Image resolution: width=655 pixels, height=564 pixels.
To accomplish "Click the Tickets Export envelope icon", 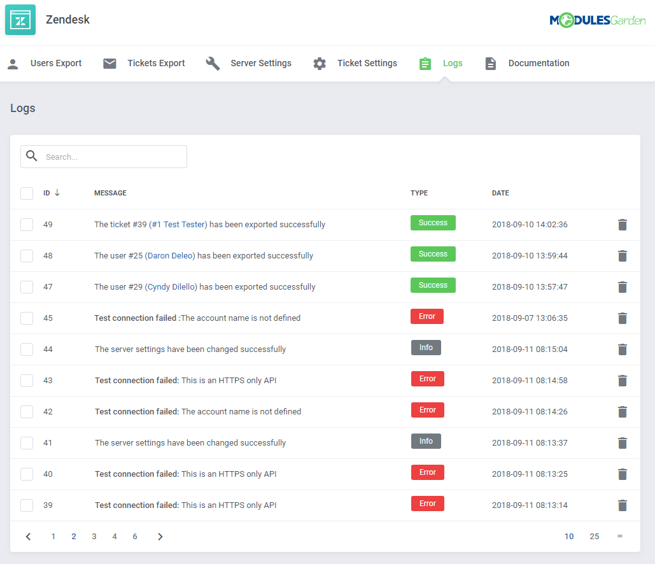I will [109, 64].
